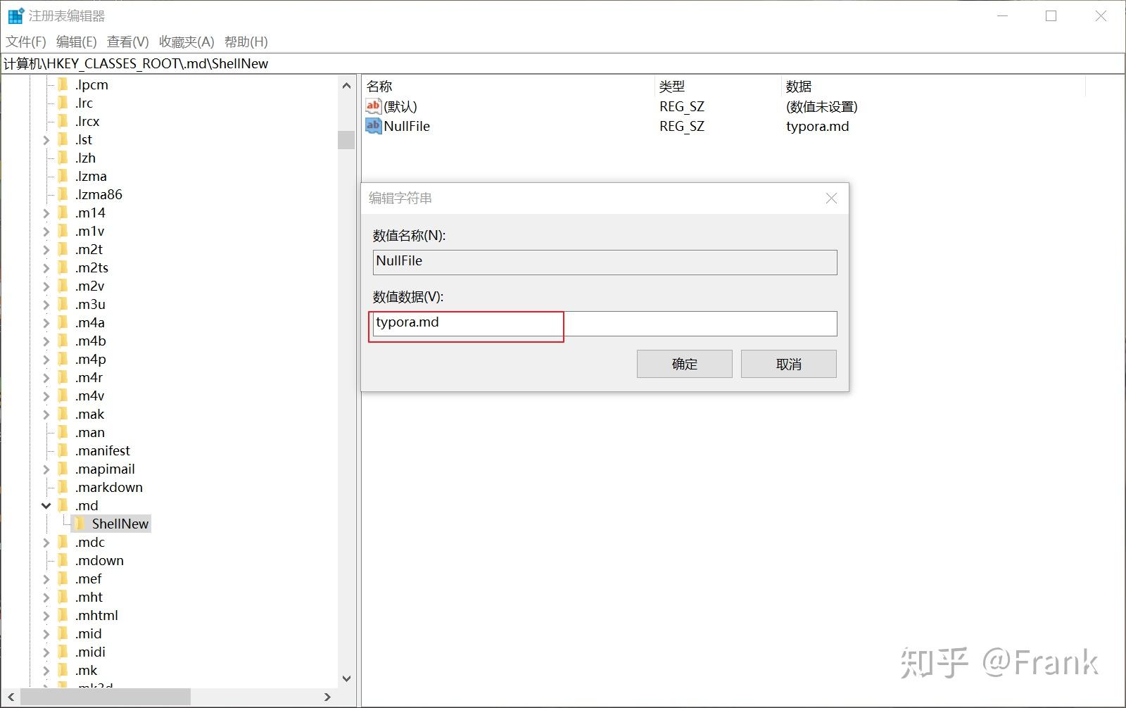Select the typora.md value data field
The width and height of the screenshot is (1126, 708).
(466, 323)
